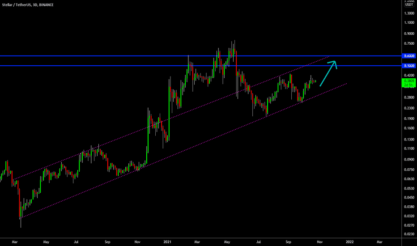417x246 pixels.
Task: Click the 2022 label on time axis
Action: 350,242
